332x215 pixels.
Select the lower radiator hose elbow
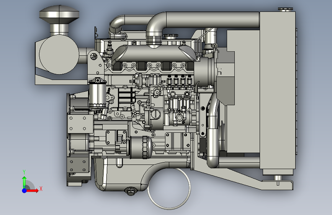point(213,162)
